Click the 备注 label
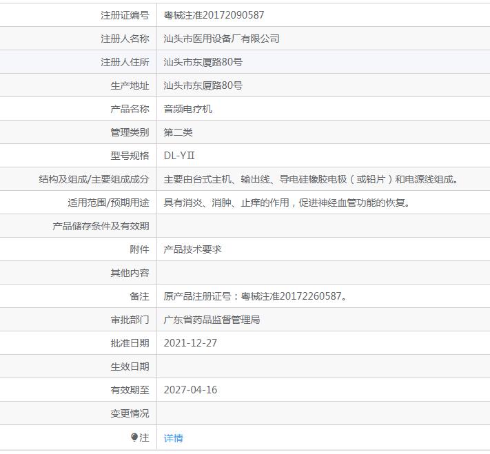Image resolution: width=490 pixels, height=454 pixels. point(139,296)
